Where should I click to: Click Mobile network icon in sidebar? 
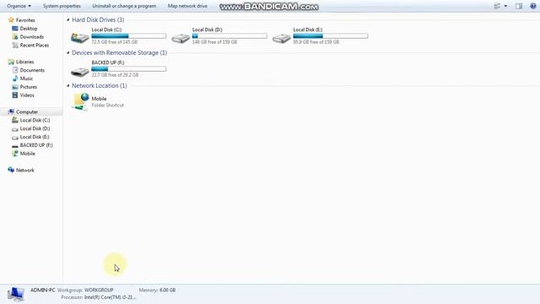[x=15, y=154]
